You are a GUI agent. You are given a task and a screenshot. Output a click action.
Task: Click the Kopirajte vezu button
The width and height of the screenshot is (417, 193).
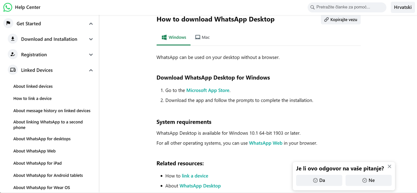point(340,20)
